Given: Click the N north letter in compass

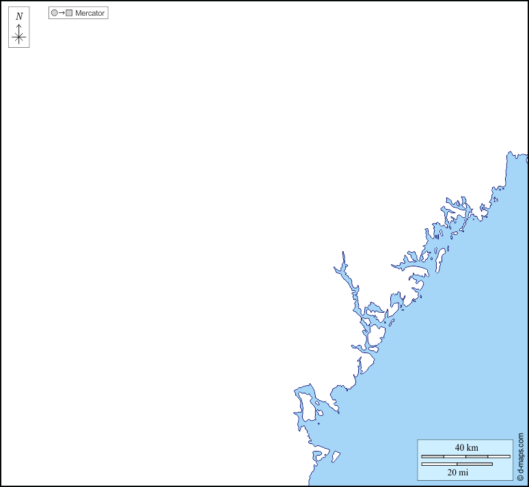Looking at the screenshot, I should (x=18, y=16).
